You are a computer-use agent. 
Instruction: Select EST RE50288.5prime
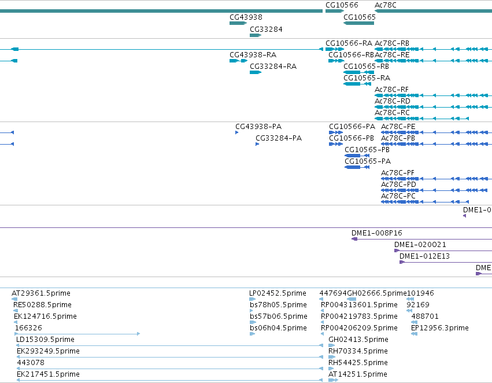click(x=42, y=305)
